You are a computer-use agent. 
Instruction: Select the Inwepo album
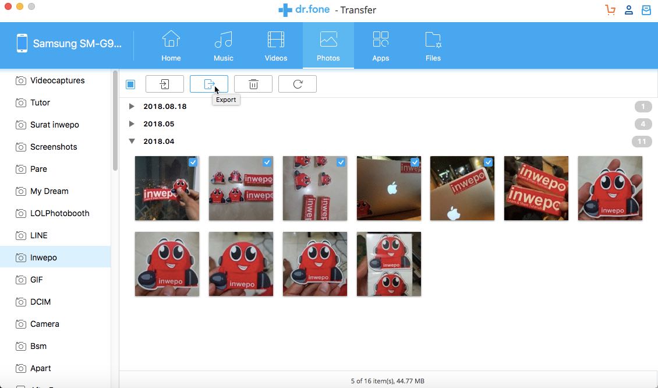click(55, 258)
